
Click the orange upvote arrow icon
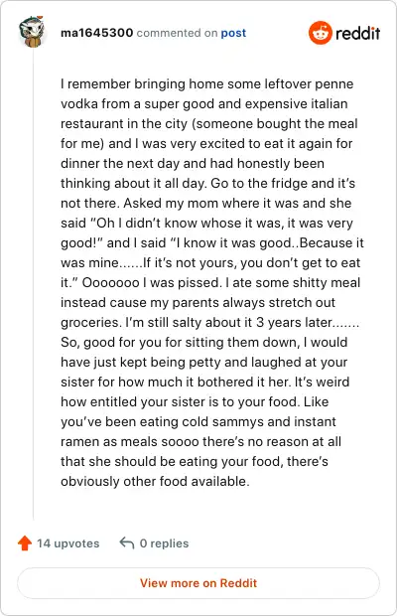(x=25, y=542)
